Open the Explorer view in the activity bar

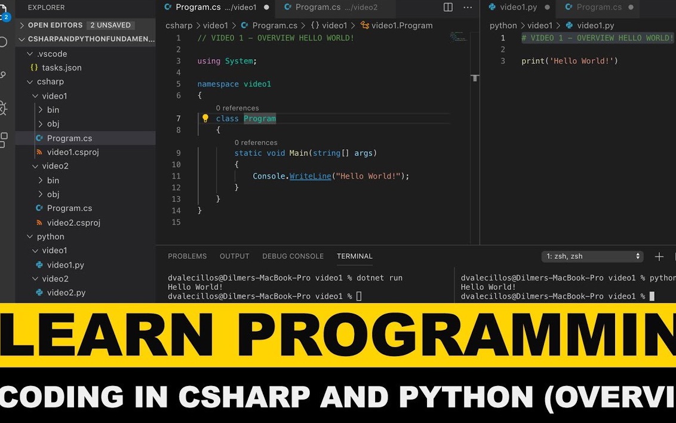click(x=4, y=7)
